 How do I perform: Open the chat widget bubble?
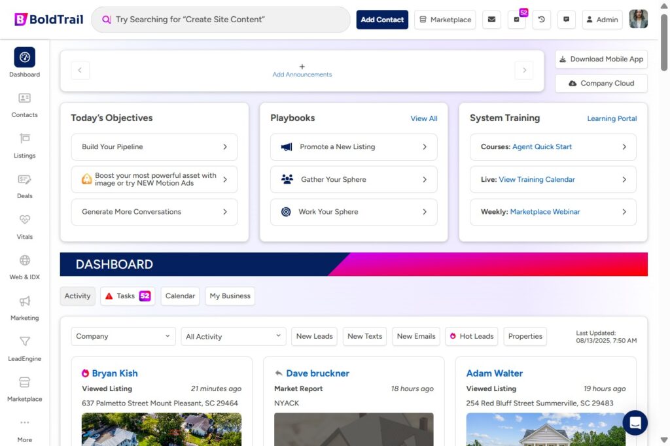pos(634,423)
